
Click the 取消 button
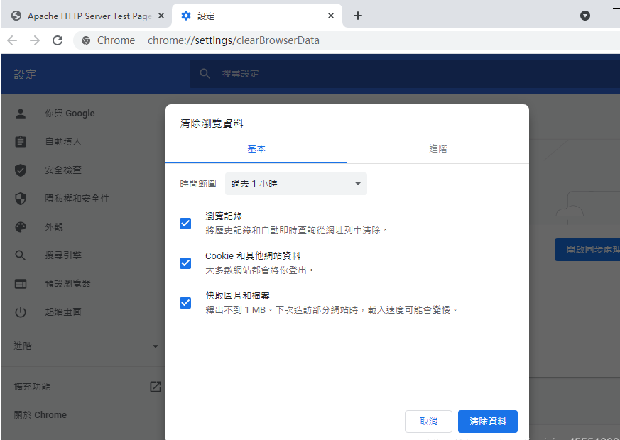428,422
